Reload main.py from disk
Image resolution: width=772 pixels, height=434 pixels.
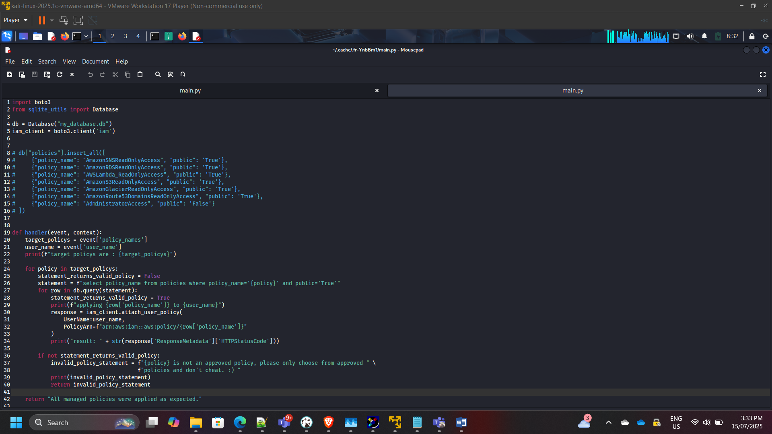point(60,74)
